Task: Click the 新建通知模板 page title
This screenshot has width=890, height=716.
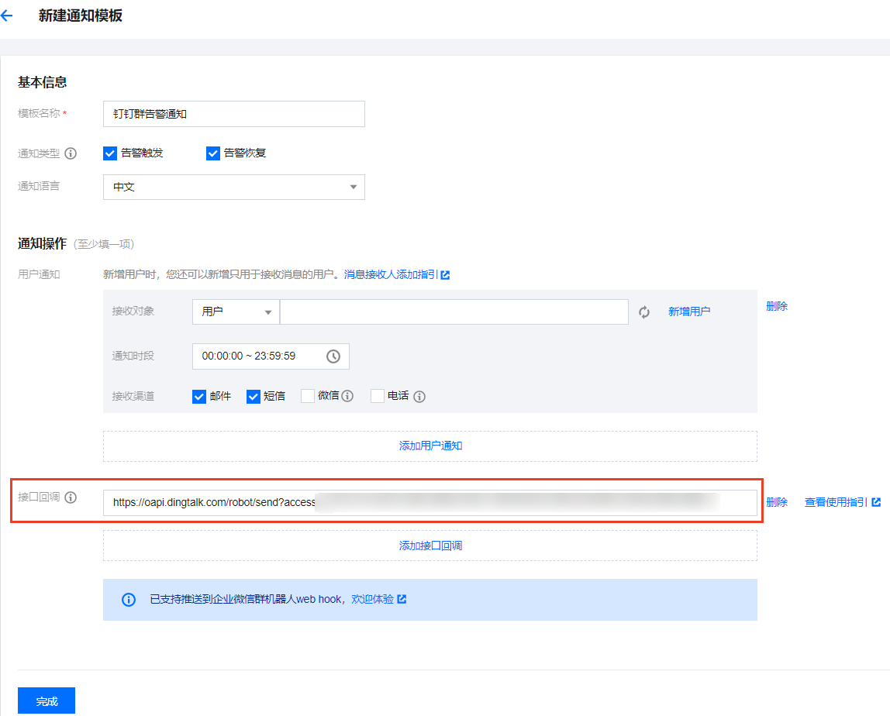Action: (81, 16)
